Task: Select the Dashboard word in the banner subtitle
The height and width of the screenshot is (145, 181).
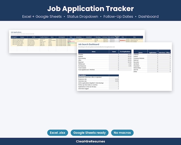Action: pos(148,17)
